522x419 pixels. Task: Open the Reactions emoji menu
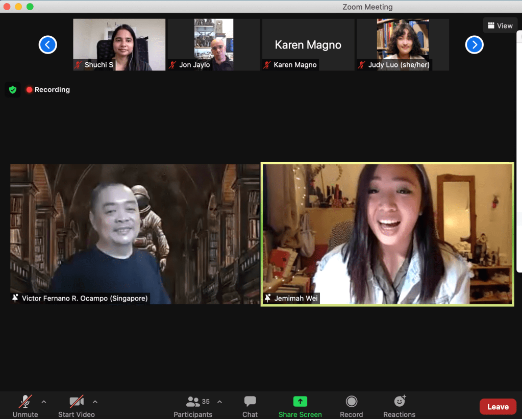click(400, 402)
